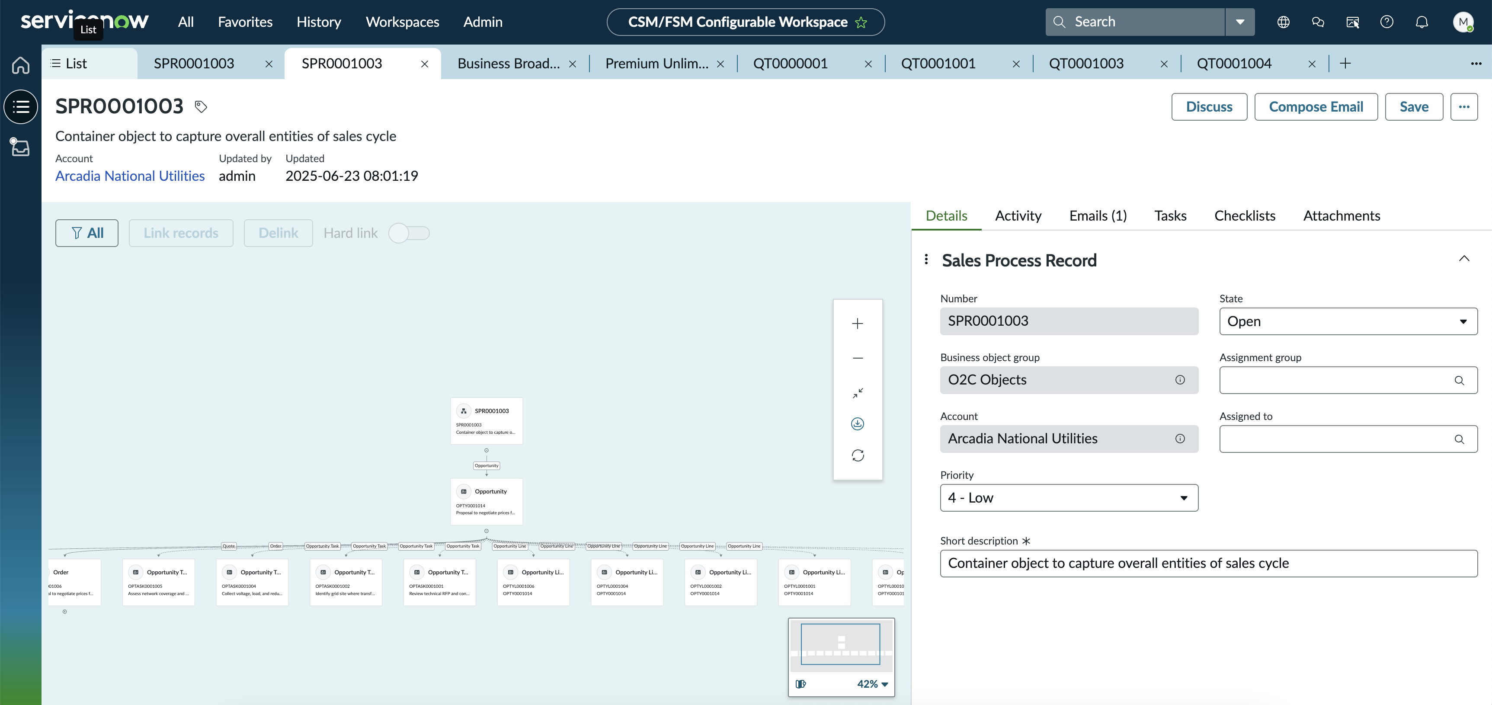Screen dimensions: 1492x705
Task: Open the more actions button beside Save
Action: point(1463,106)
